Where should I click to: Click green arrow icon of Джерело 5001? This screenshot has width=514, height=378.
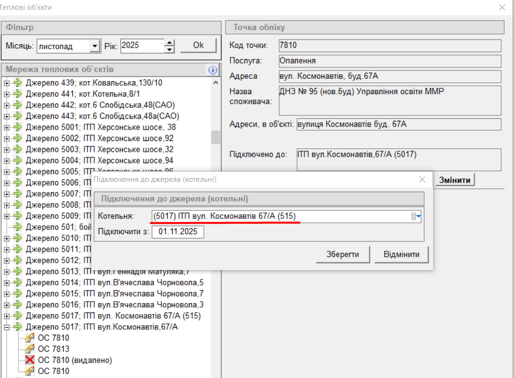[18, 127]
